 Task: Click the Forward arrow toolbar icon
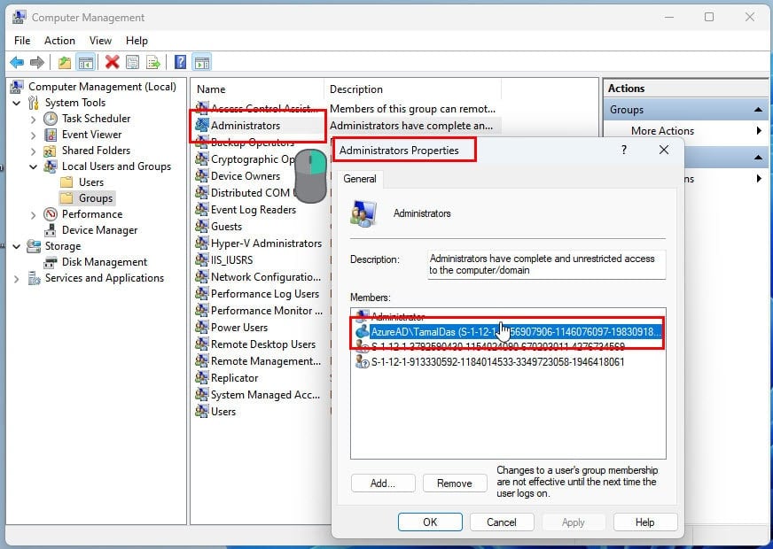click(x=37, y=62)
